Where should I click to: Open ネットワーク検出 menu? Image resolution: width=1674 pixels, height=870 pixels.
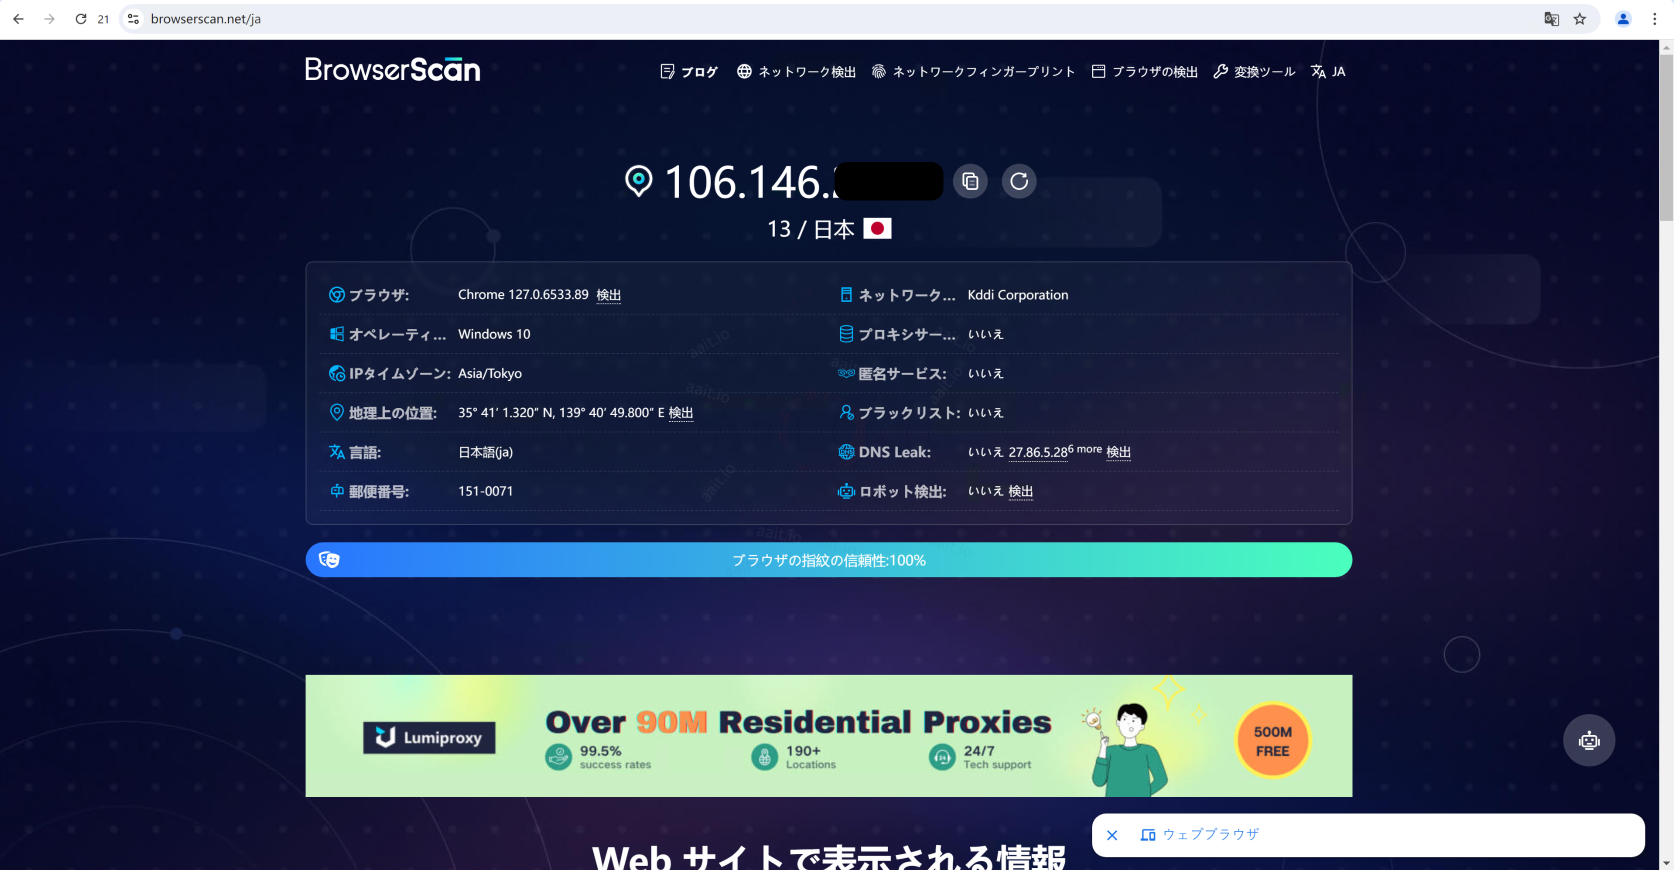coord(796,71)
